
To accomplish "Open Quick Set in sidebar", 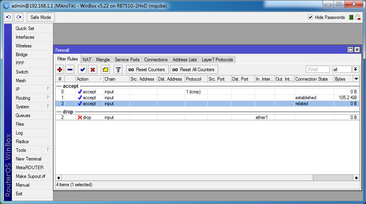I will [x=25, y=28].
